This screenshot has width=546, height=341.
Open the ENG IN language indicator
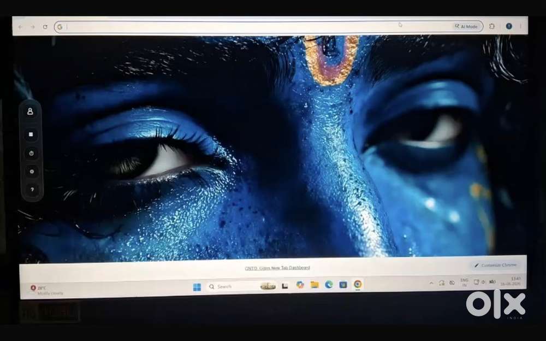[464, 283]
